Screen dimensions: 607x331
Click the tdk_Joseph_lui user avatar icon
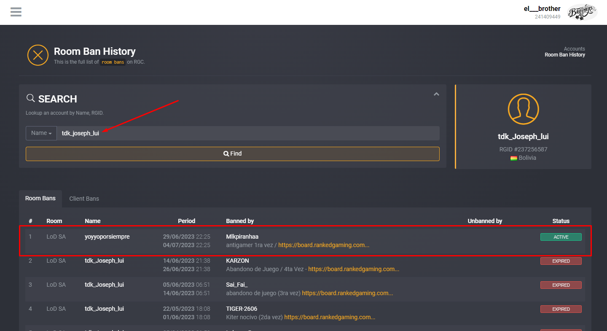(523, 109)
